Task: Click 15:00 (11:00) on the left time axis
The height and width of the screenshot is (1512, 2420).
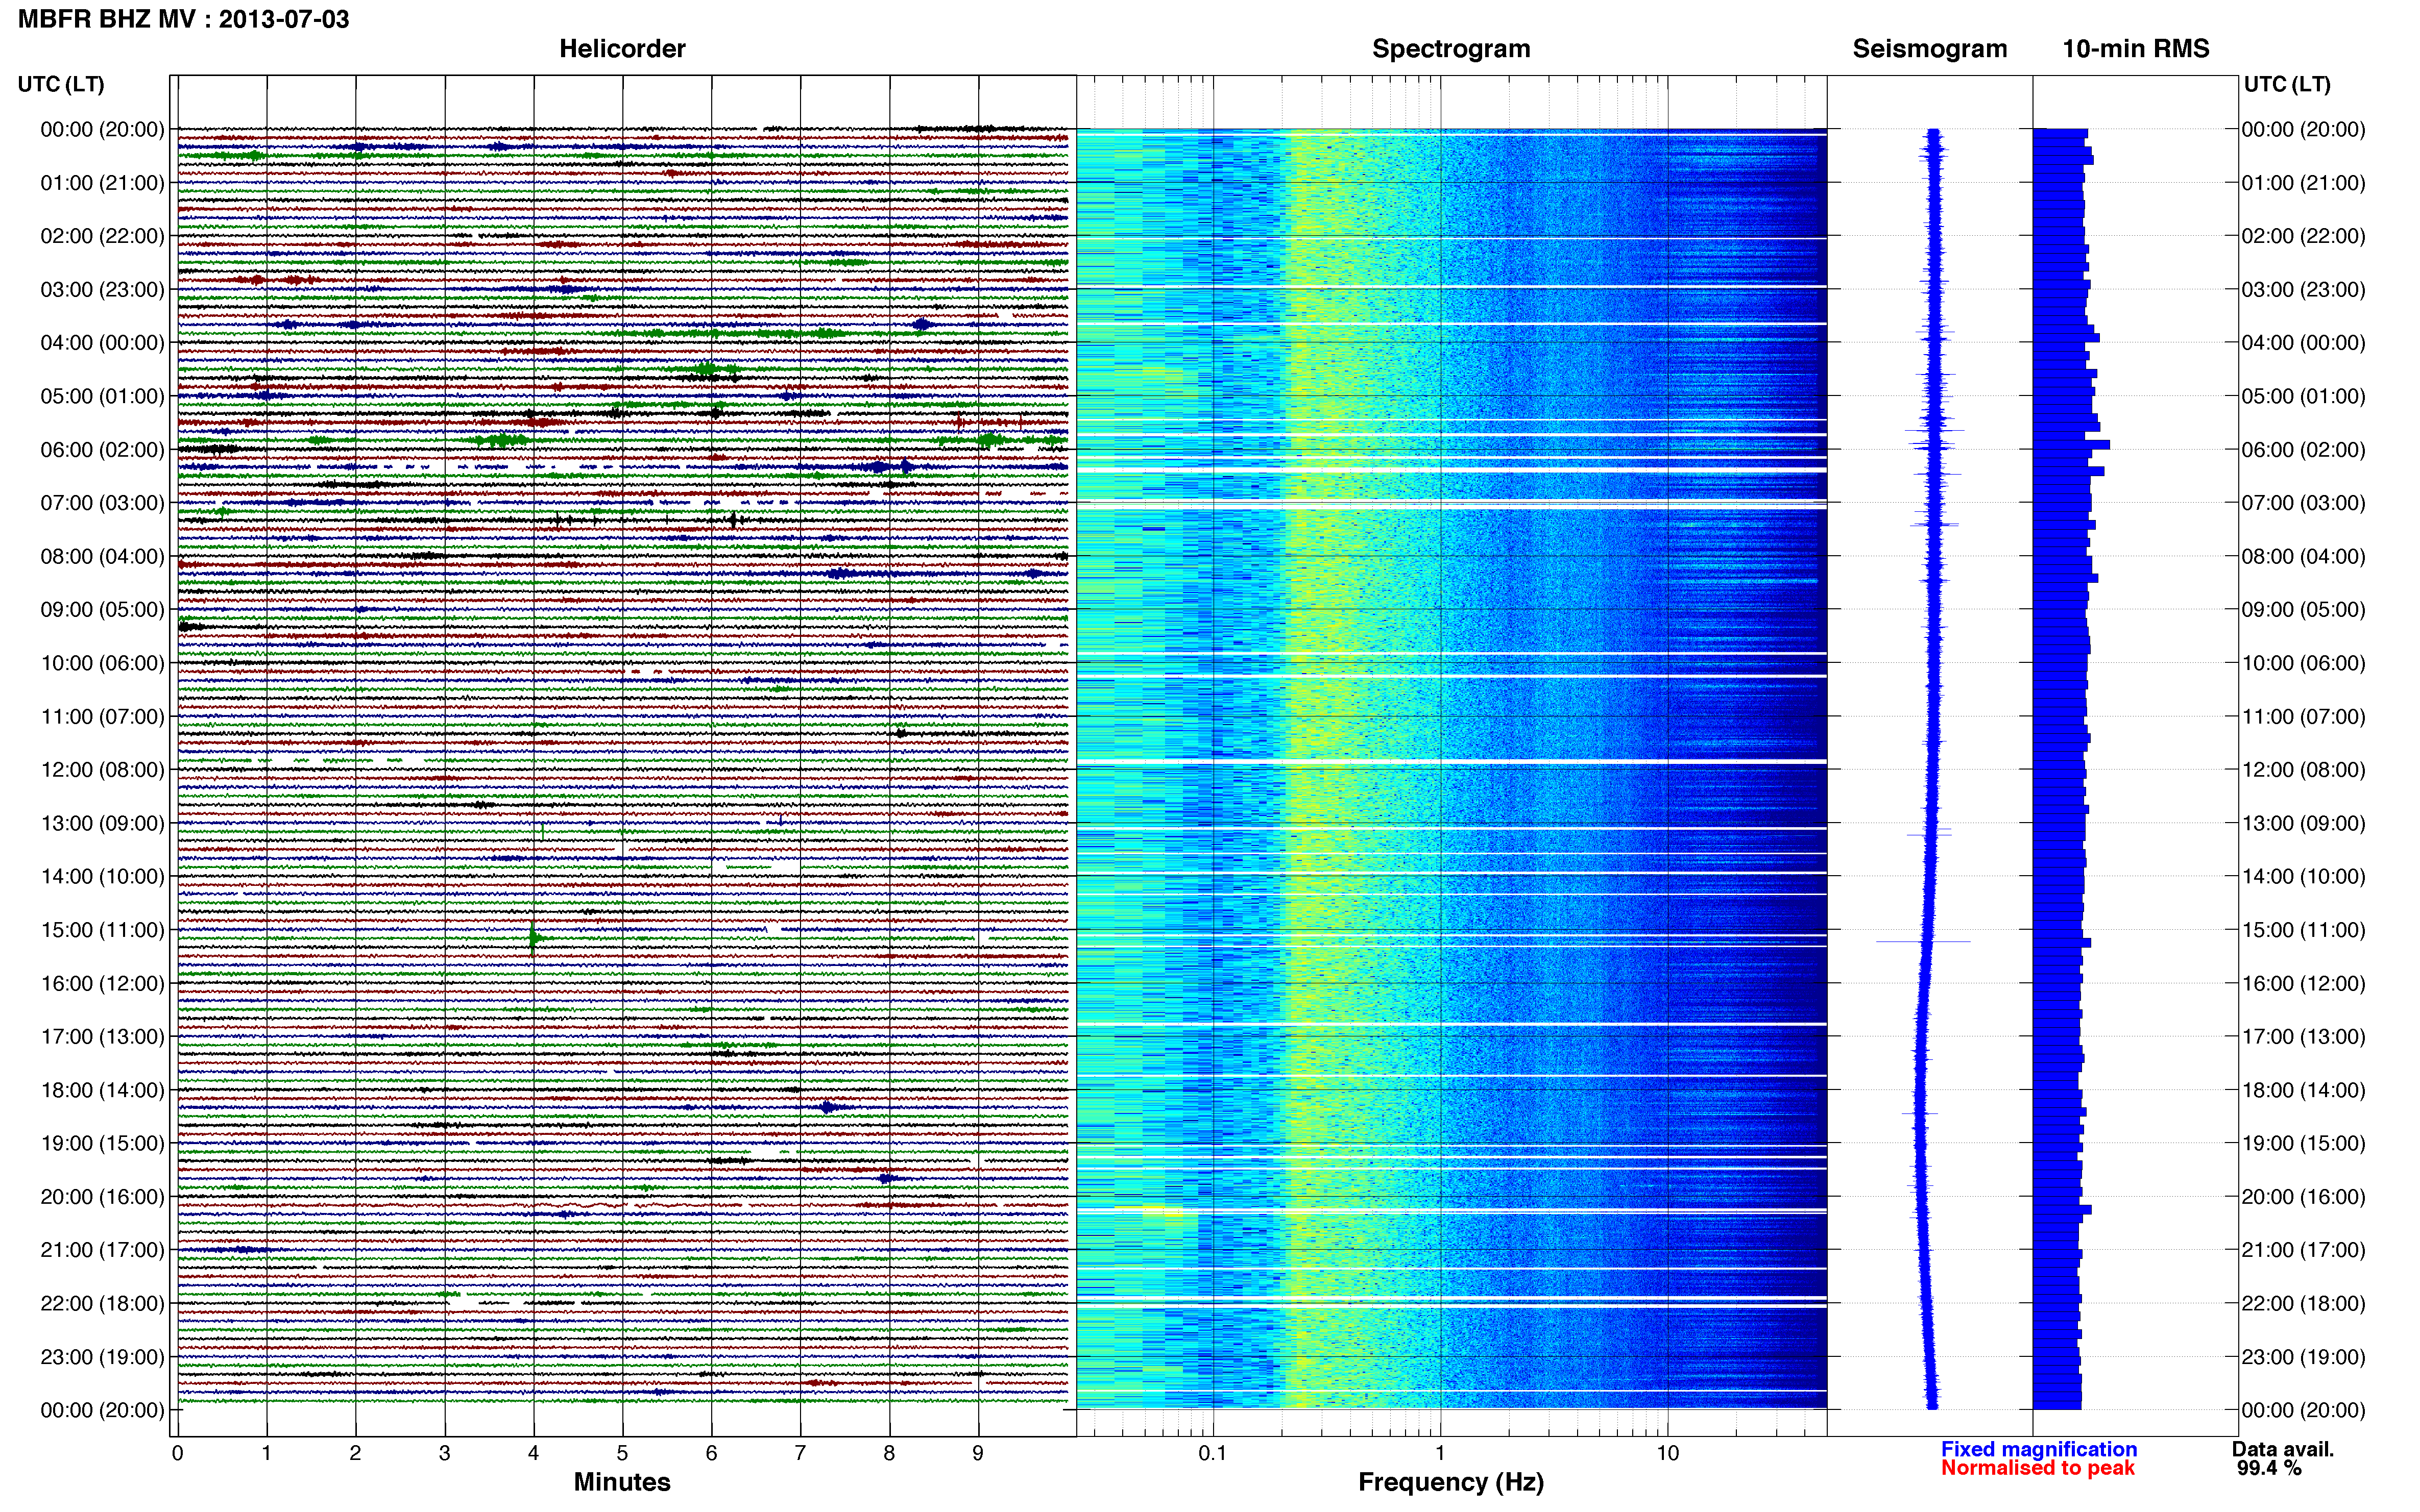Action: click(102, 930)
